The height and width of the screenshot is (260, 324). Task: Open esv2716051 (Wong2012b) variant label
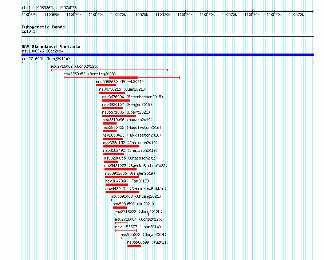click(x=46, y=59)
